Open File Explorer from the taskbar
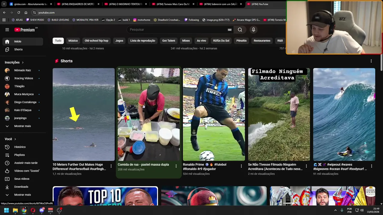The height and width of the screenshot is (215, 383). (15, 210)
